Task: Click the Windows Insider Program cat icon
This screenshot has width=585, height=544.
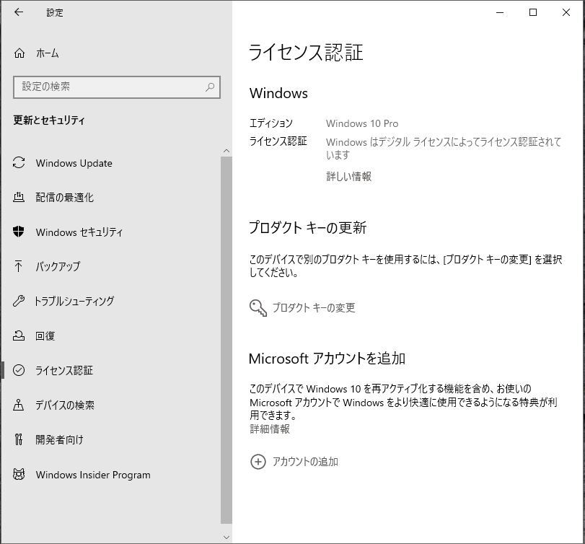Action: tap(19, 474)
